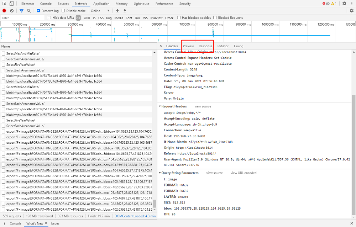Screen dimensions: 356x227
Task: Filter requests by Manifest type
Action: point(156,18)
